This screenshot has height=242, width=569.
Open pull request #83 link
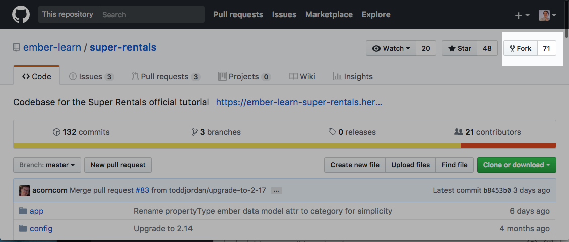tap(142, 190)
